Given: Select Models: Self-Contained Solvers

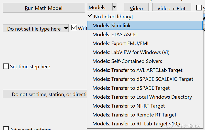Looking at the screenshot, I should 145,61.
